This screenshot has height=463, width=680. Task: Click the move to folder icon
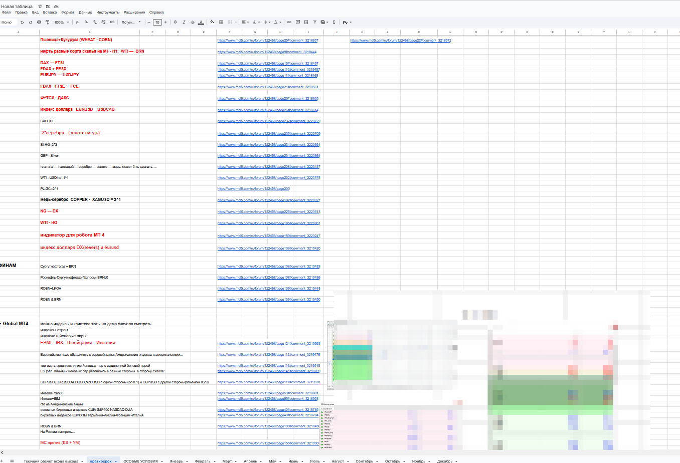(x=48, y=7)
